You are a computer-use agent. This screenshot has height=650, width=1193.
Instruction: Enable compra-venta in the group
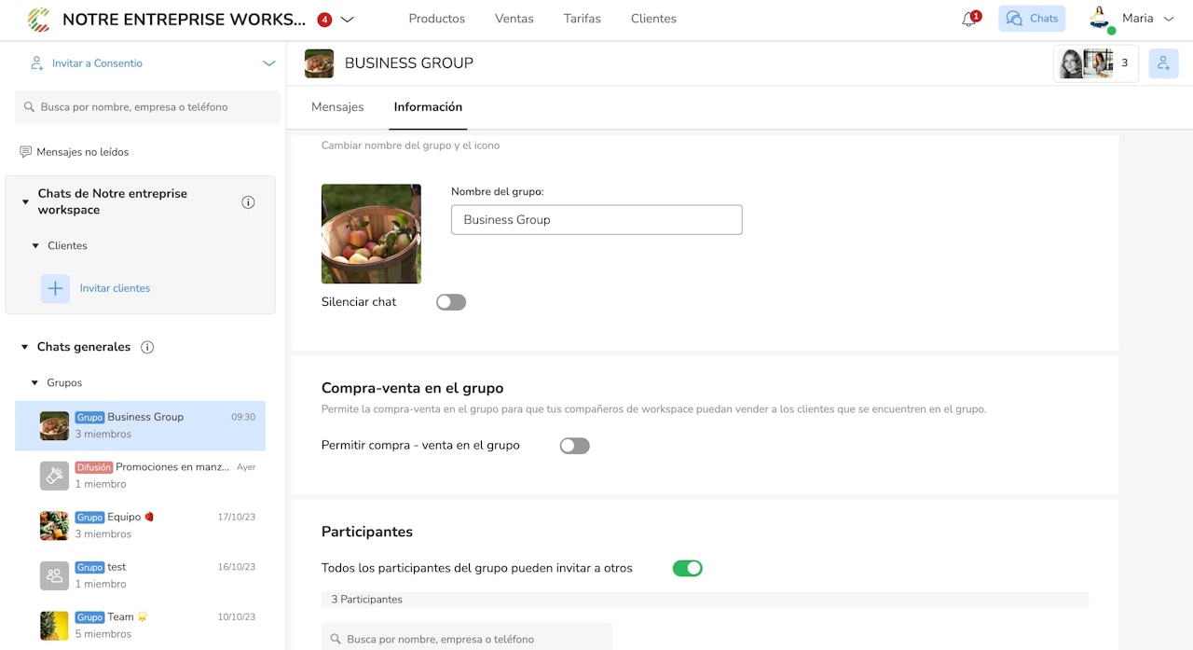click(574, 446)
